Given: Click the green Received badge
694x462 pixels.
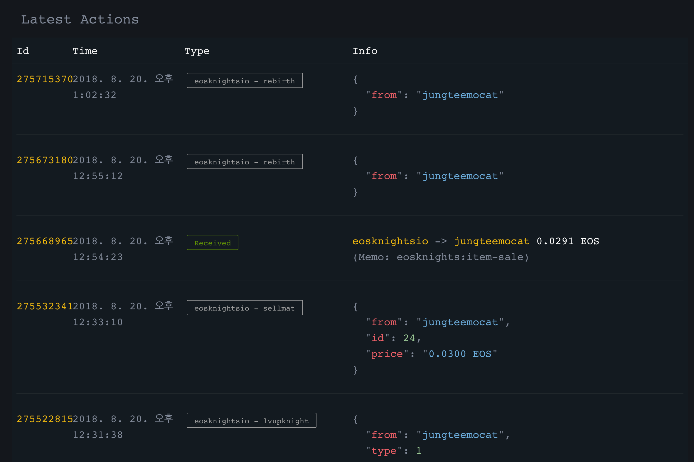Looking at the screenshot, I should (x=213, y=243).
